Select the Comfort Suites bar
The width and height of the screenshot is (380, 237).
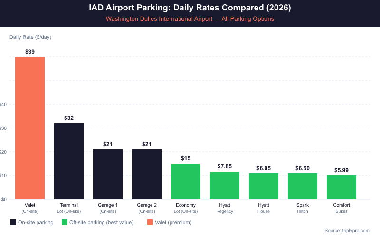(x=342, y=187)
